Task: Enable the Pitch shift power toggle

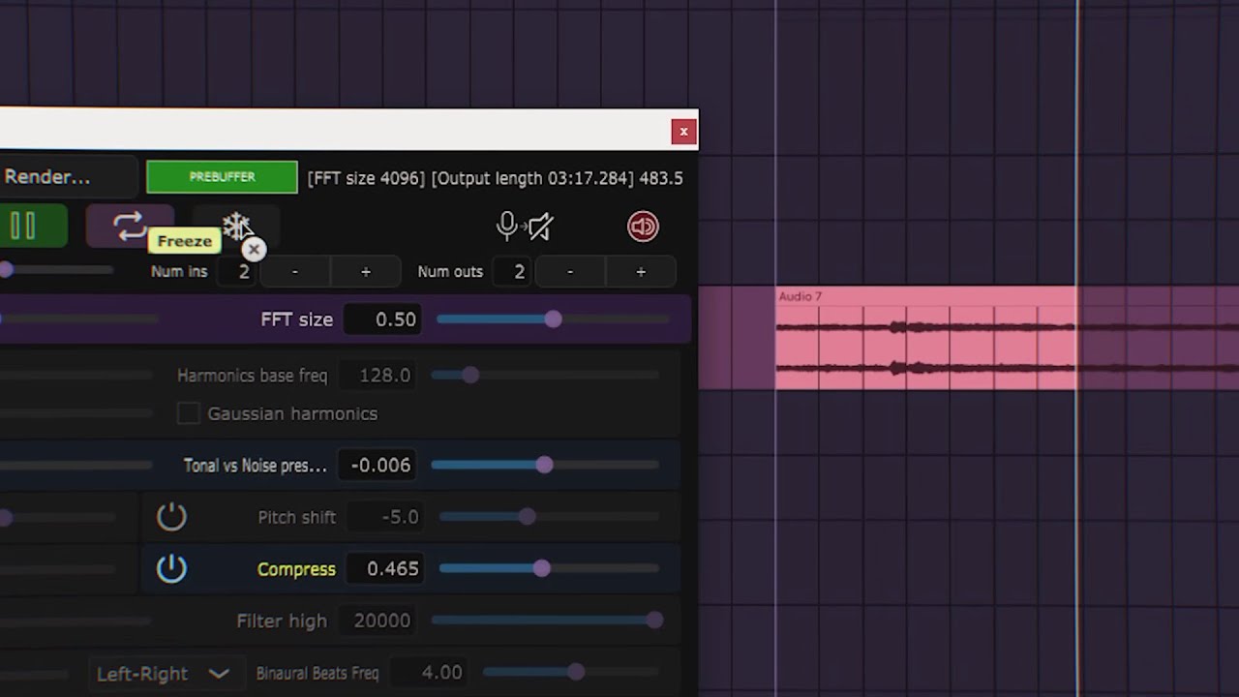Action: [171, 517]
